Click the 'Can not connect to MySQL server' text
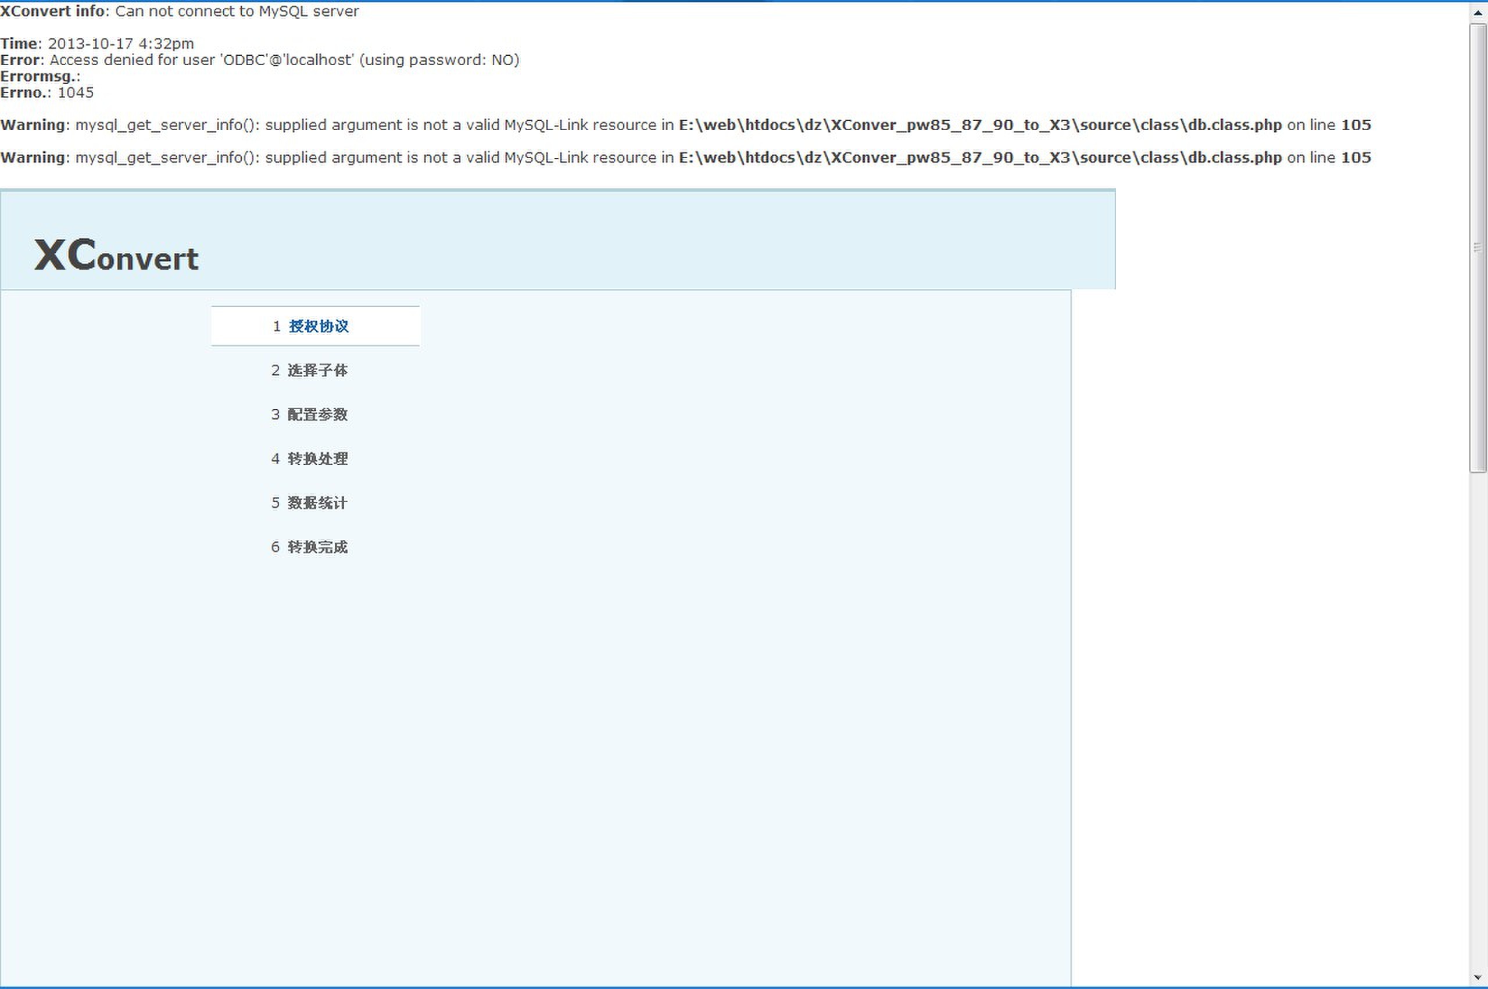The height and width of the screenshot is (989, 1488). (237, 12)
